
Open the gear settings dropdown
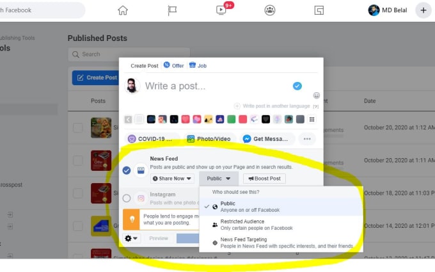click(131, 238)
